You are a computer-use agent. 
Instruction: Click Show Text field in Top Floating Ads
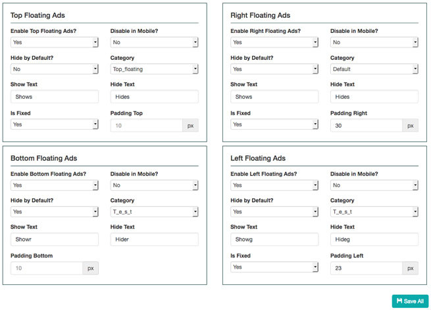coord(55,97)
